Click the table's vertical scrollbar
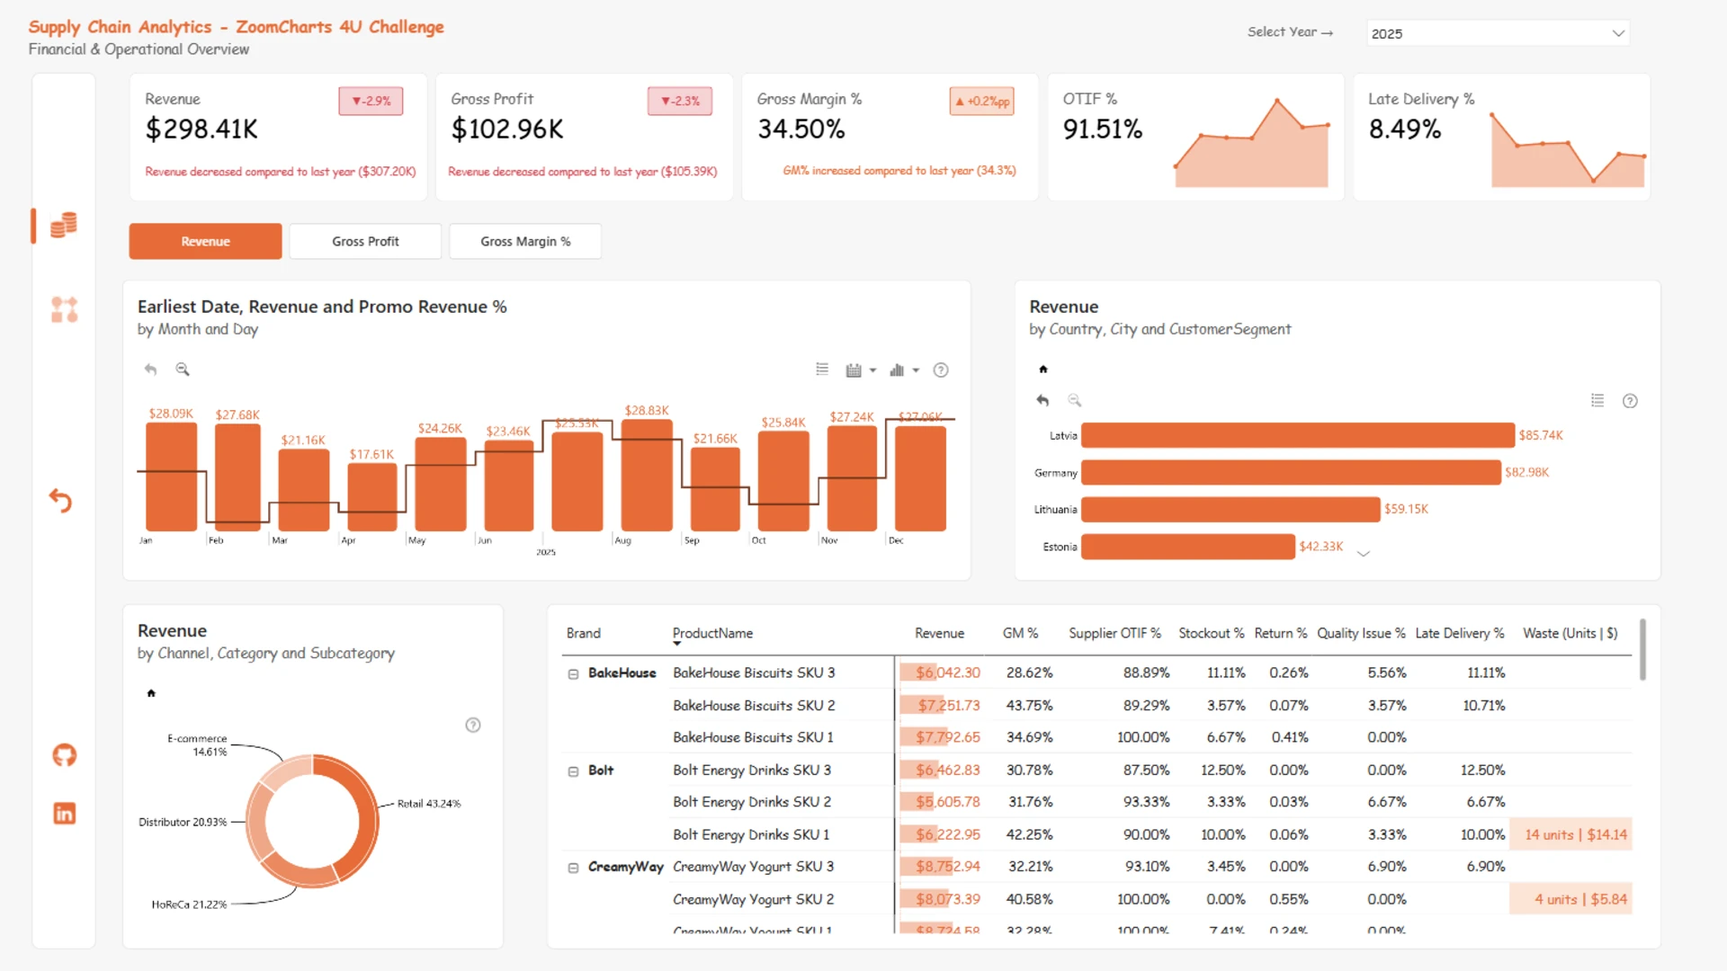Screen dimensions: 1727x971 pyautogui.click(x=1642, y=649)
